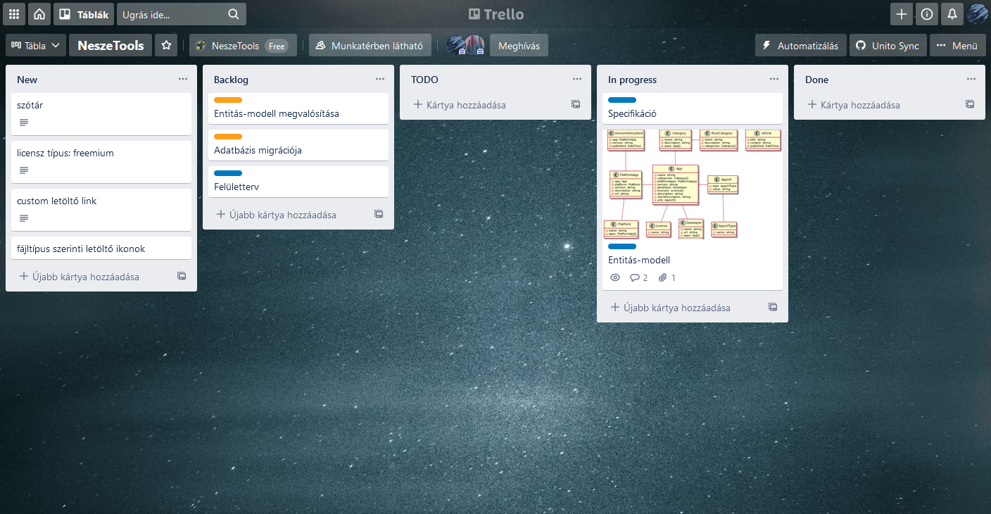Open 'licensz típus: freemium' card
Viewport: 991px width, 514px height.
(101, 161)
